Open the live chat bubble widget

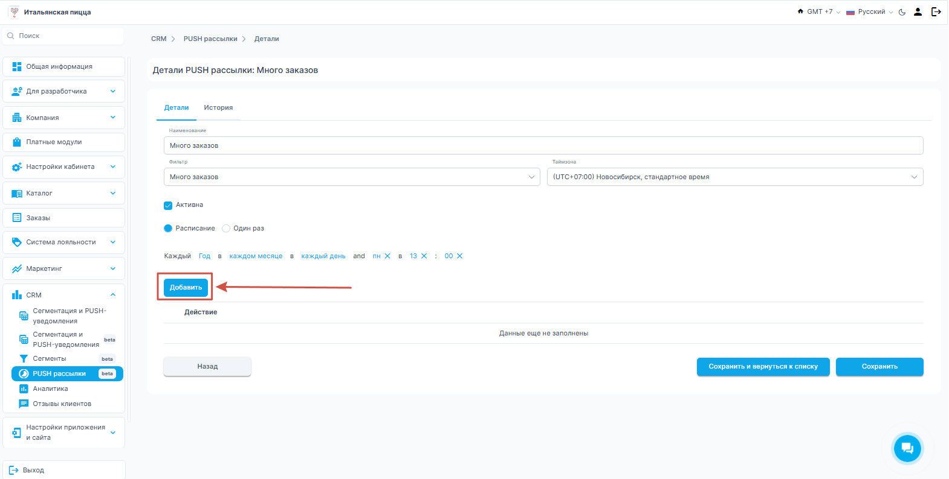coord(907,448)
